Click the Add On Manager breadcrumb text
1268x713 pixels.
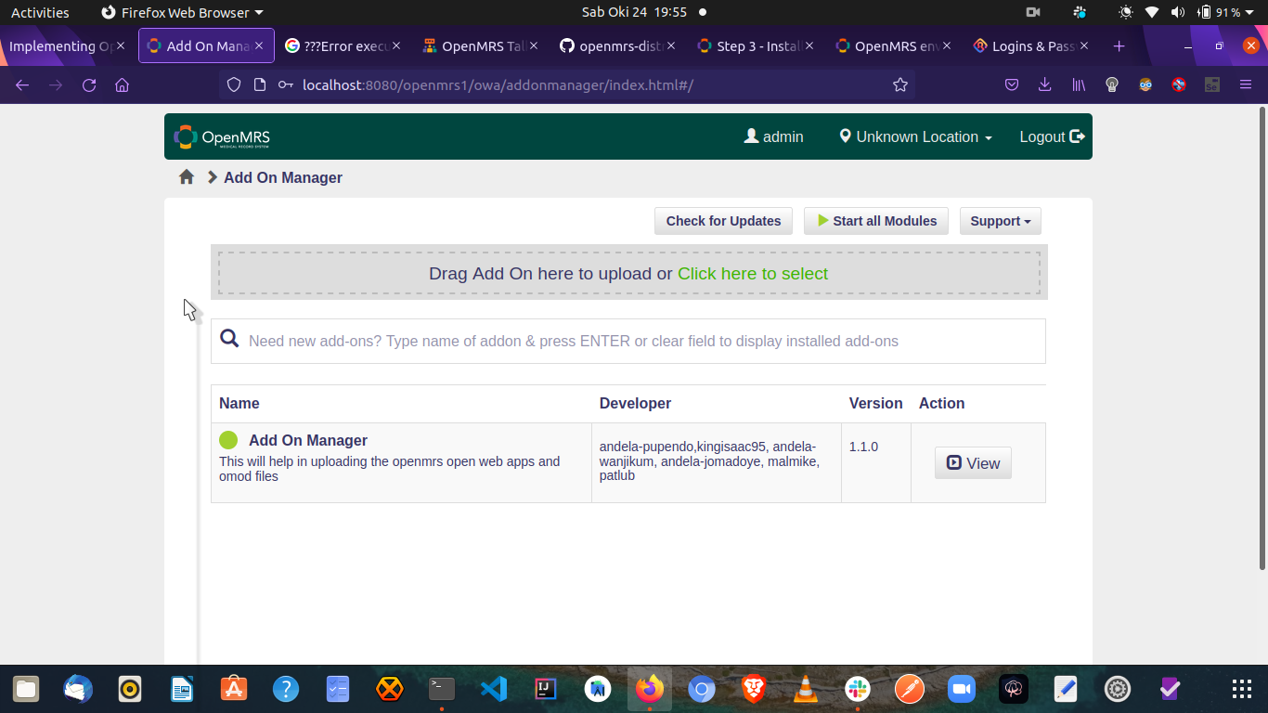[283, 177]
